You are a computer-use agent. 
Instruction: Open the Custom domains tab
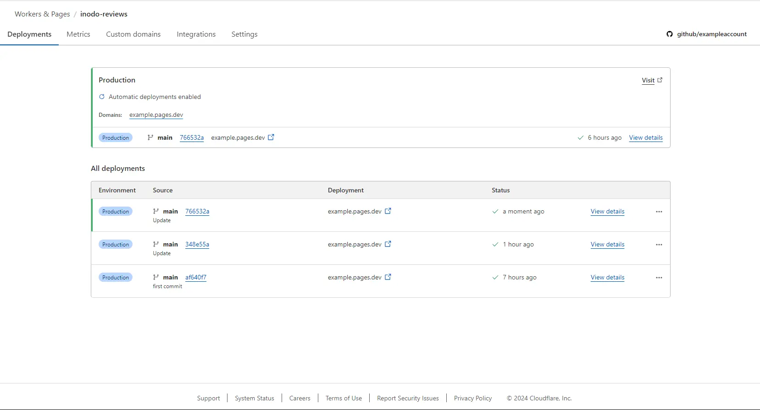tap(133, 34)
